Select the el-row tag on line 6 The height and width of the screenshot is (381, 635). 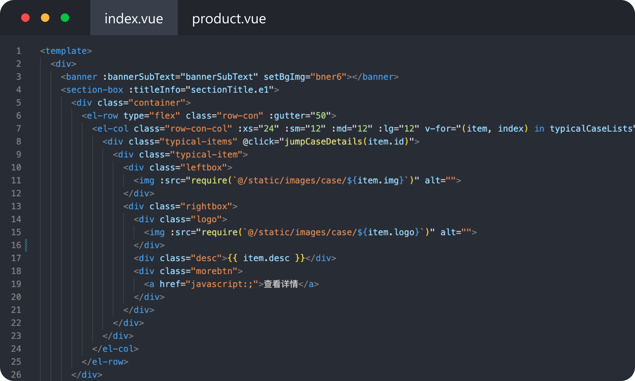point(103,115)
